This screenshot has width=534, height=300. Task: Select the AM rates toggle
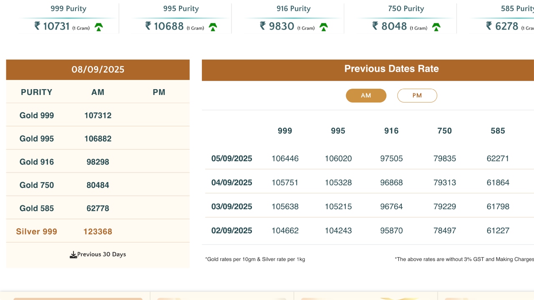[x=366, y=95]
